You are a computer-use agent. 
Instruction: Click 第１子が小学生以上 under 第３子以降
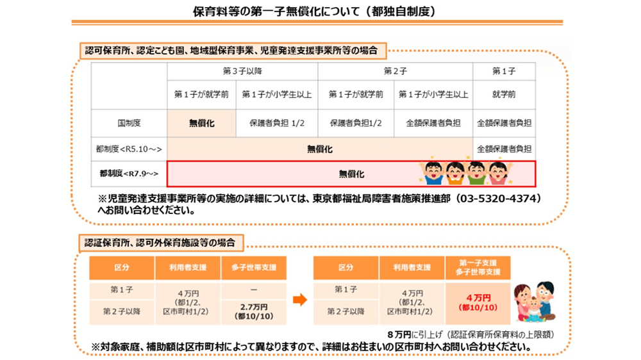[x=277, y=94]
